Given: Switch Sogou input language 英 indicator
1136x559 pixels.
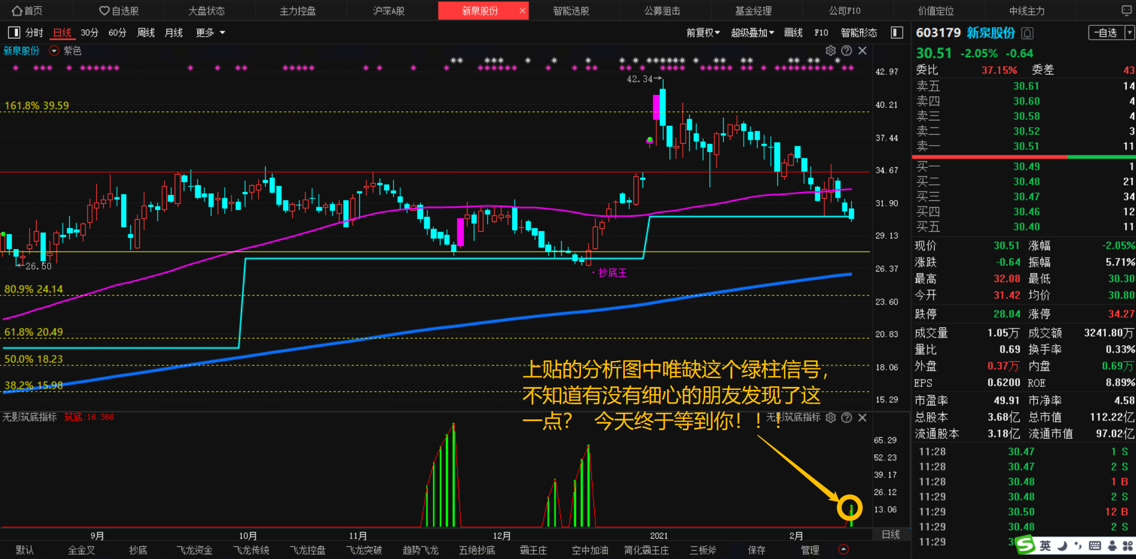Looking at the screenshot, I should pos(1045,546).
